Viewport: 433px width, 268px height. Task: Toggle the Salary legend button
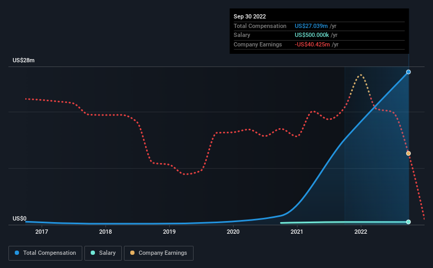tap(103, 253)
